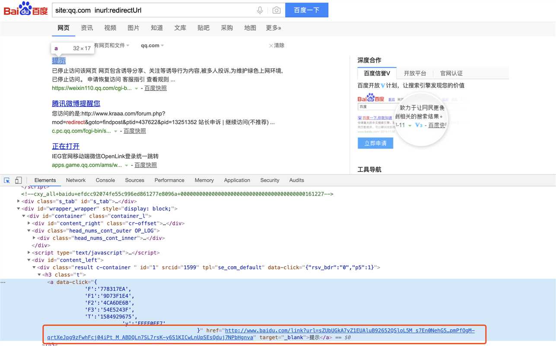Select the 开放平台 tab
This screenshot has width=556, height=346.
point(415,73)
